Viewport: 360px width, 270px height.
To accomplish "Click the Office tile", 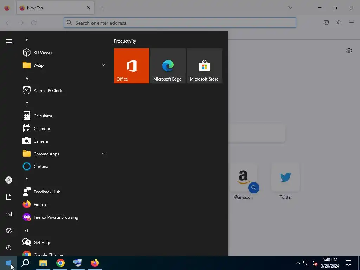I will (x=131, y=66).
